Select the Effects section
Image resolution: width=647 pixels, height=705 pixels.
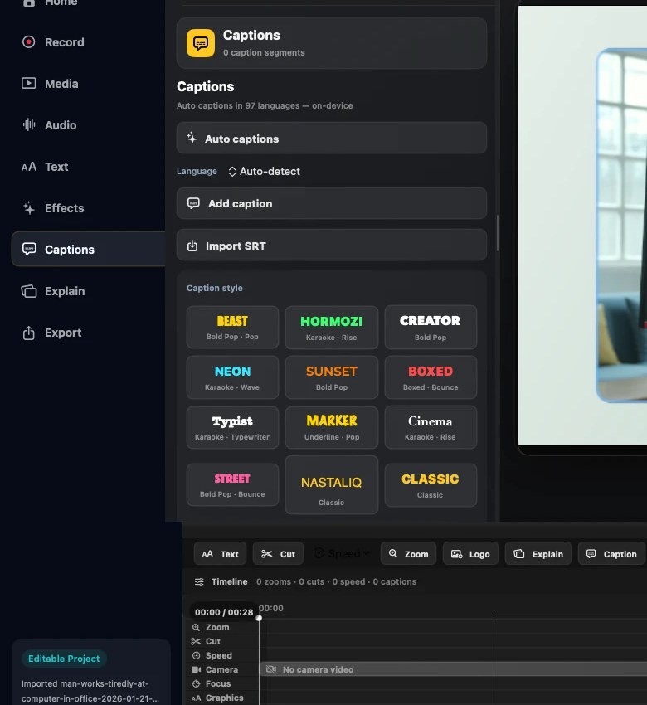88,208
